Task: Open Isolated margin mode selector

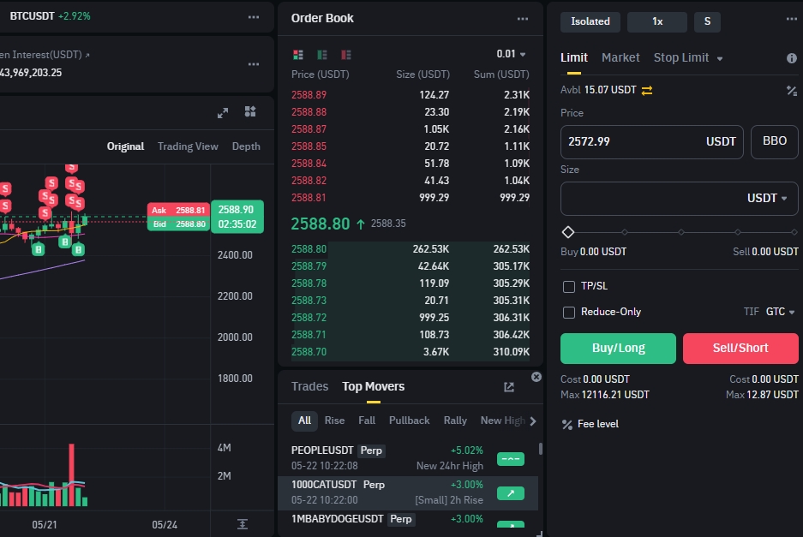Action: (590, 21)
